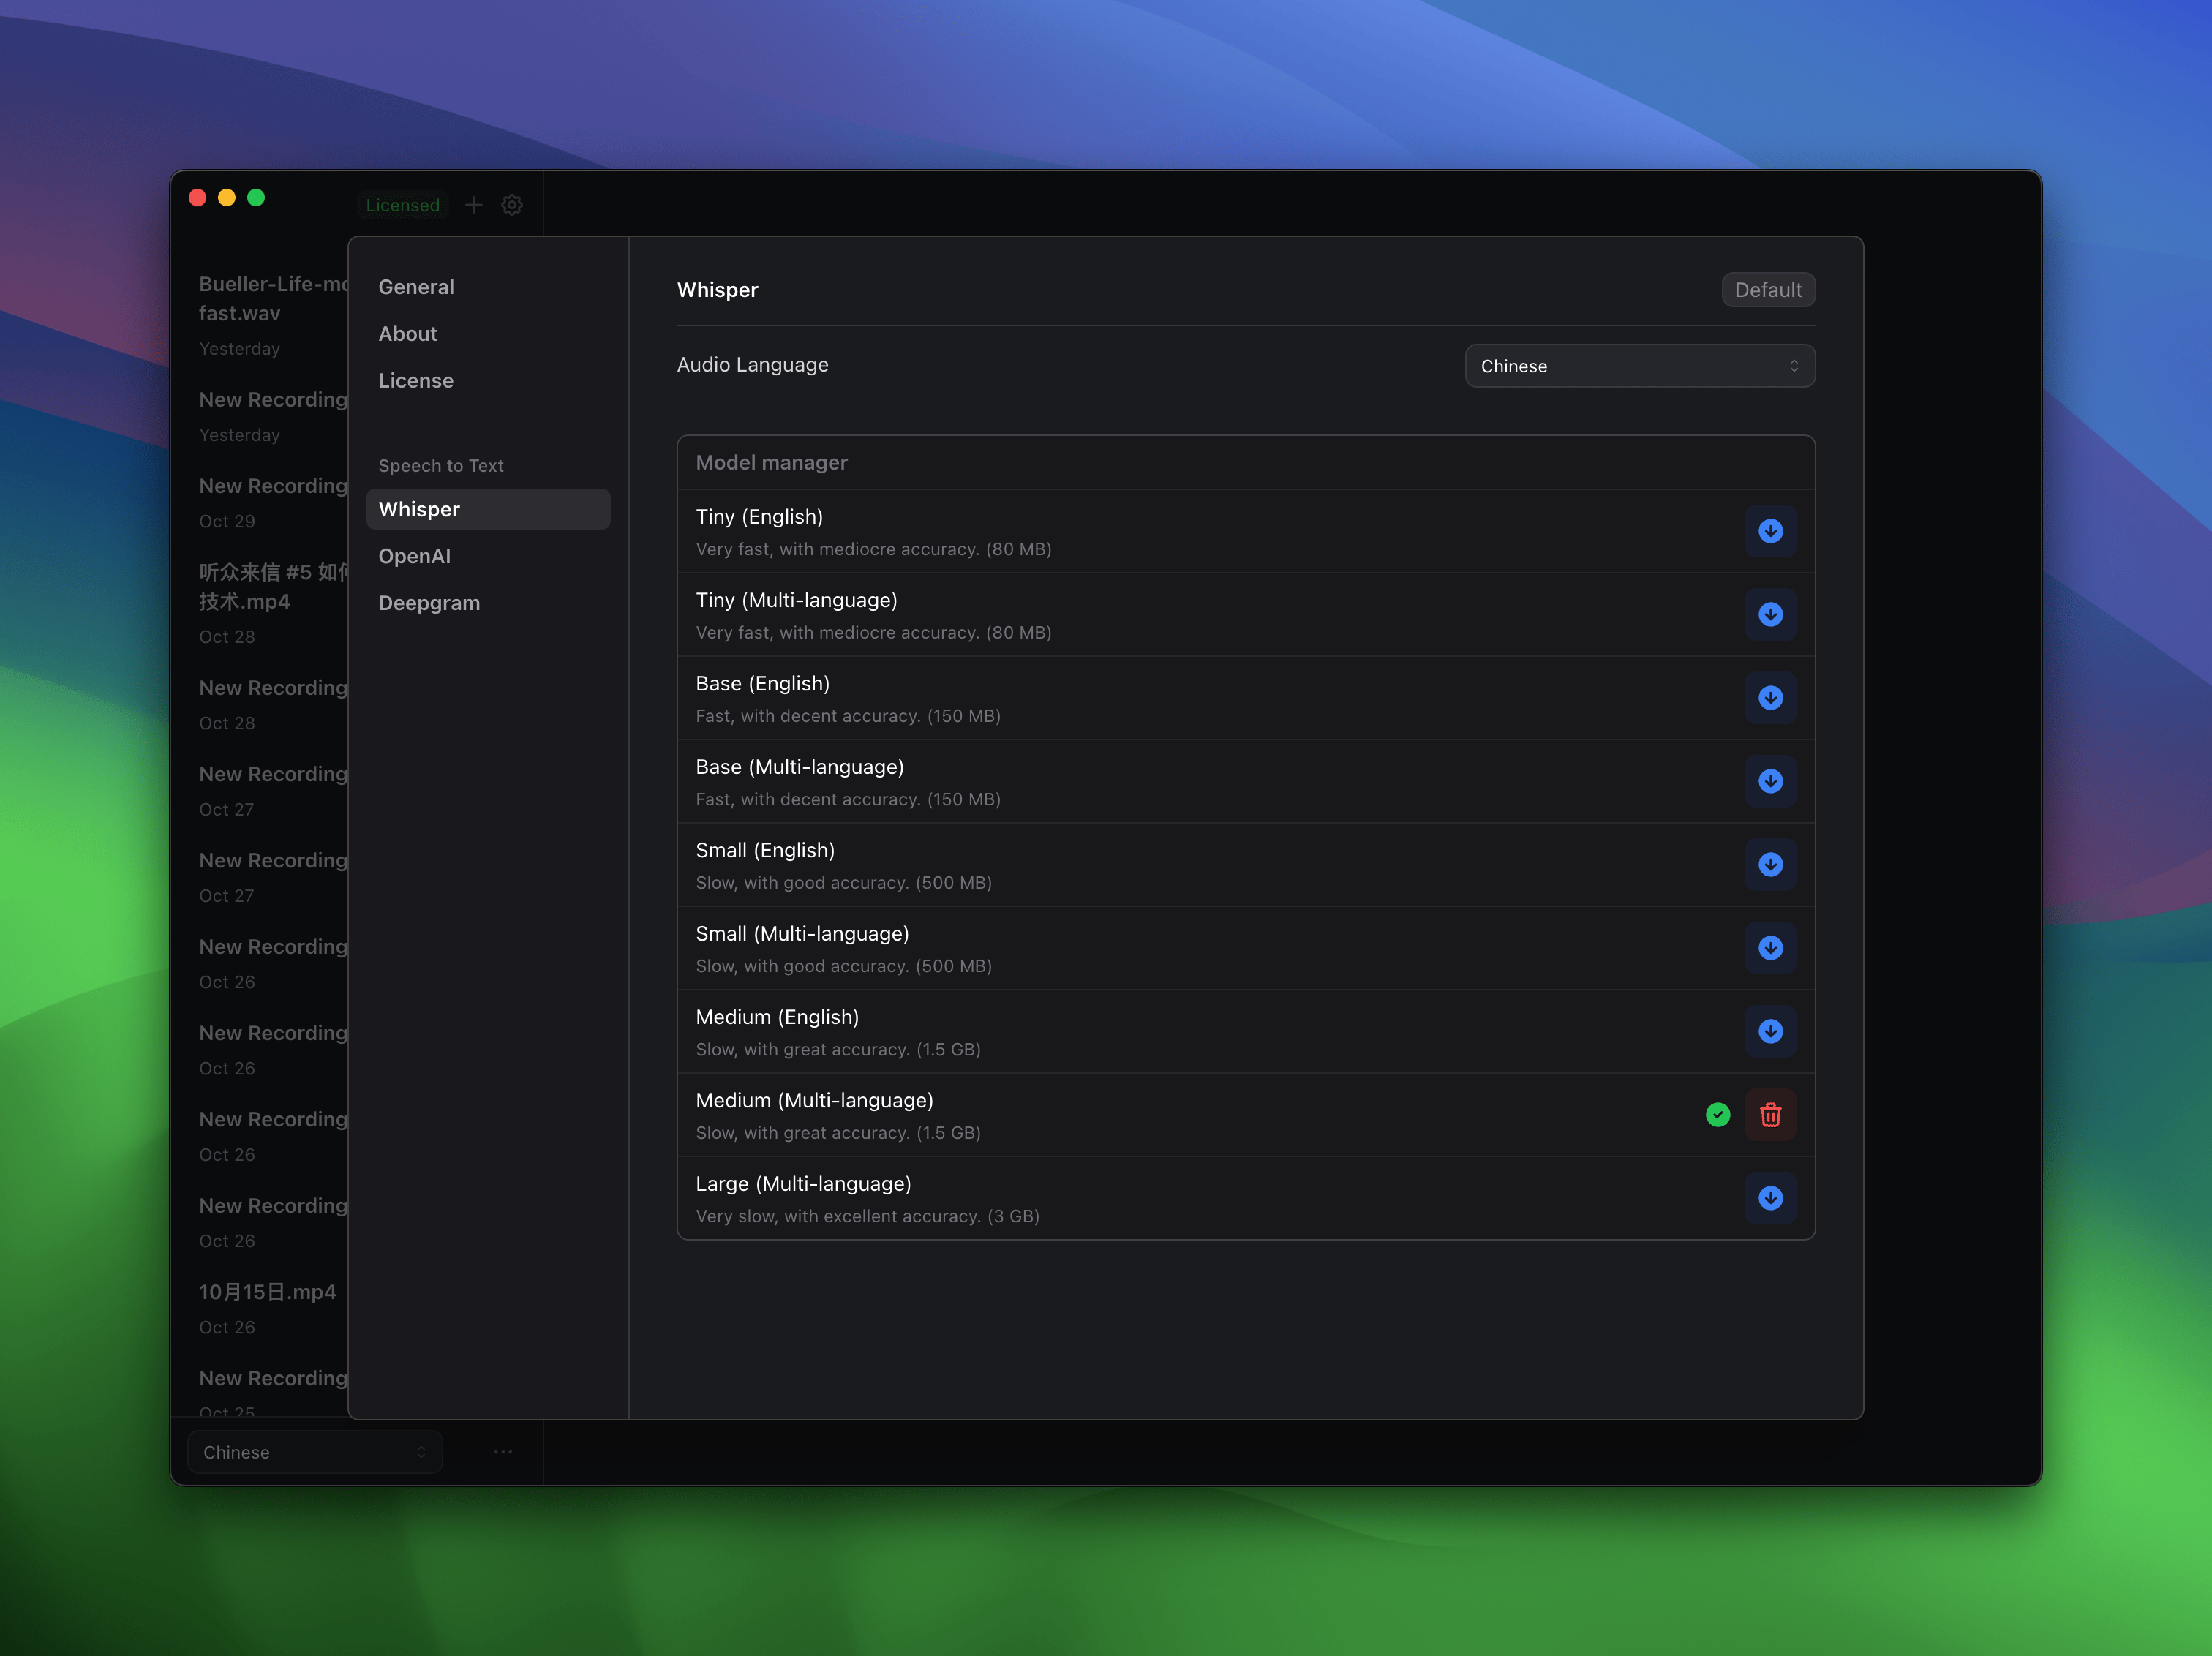The image size is (2212, 1656).
Task: Select the Medium (Multi-language) model title
Action: tap(814, 1101)
